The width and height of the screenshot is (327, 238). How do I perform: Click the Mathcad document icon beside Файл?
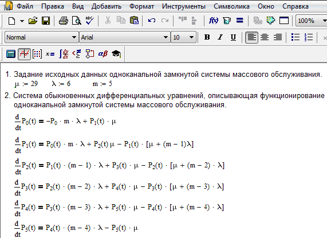pos(9,6)
